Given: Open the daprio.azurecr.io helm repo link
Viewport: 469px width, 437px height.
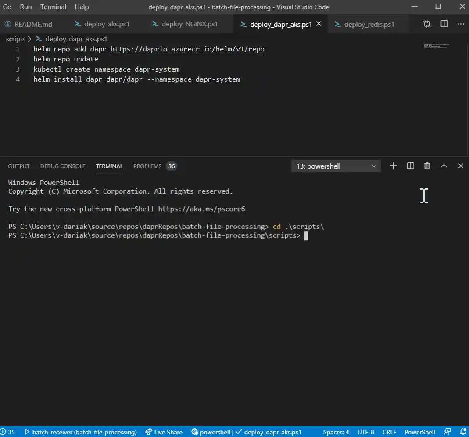Looking at the screenshot, I should click(x=187, y=49).
